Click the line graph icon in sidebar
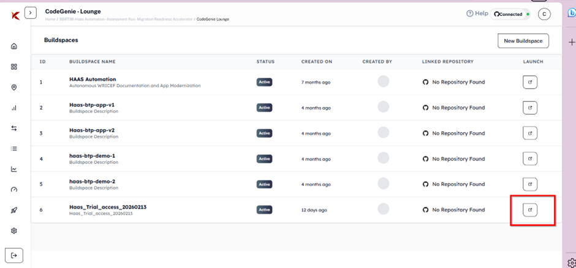Viewport: 576px width, 268px height. click(14, 169)
